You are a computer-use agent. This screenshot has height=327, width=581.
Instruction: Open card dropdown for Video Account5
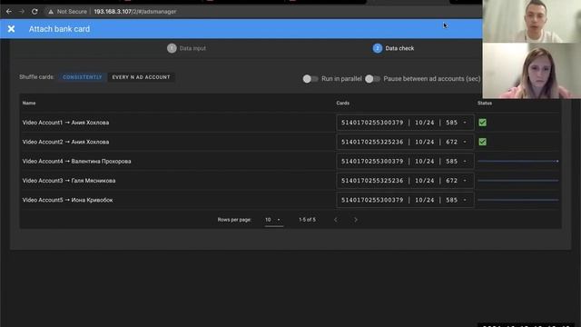coord(405,200)
